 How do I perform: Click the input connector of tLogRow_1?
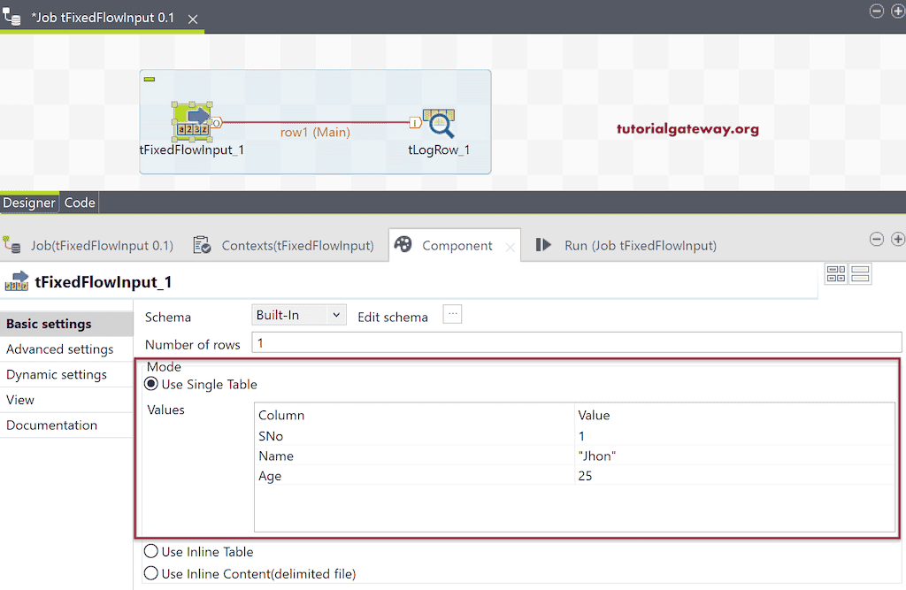(415, 122)
